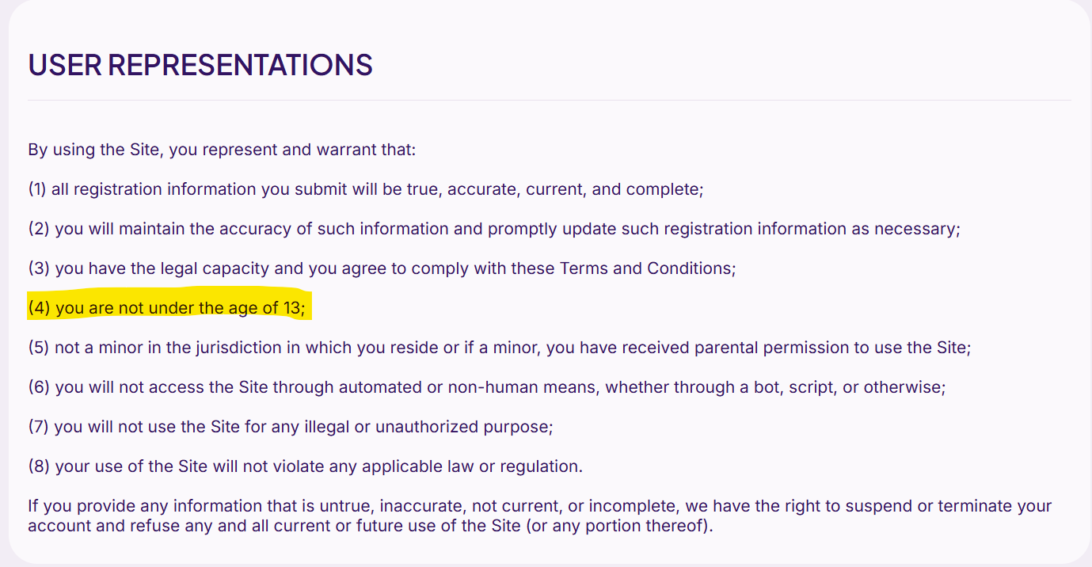The height and width of the screenshot is (567, 1092).
Task: Select clause (1) about registration information
Action: pos(366,189)
